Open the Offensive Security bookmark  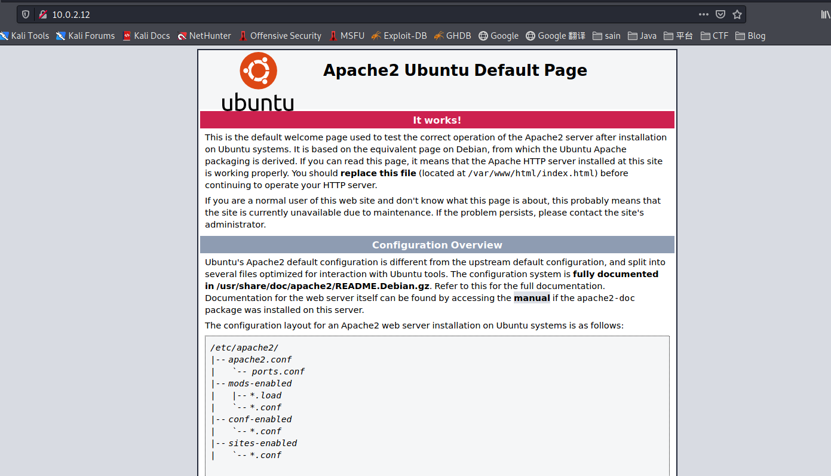280,36
